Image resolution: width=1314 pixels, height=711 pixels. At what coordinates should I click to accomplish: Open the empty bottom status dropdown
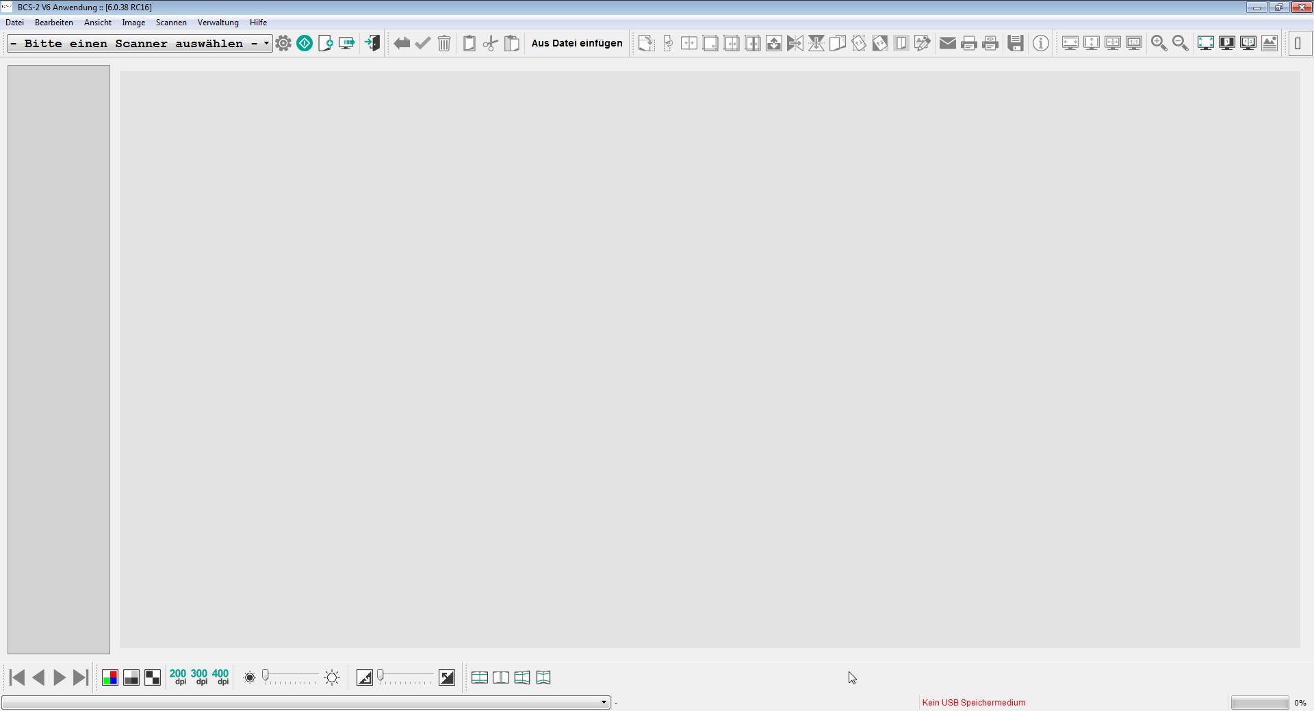305,702
